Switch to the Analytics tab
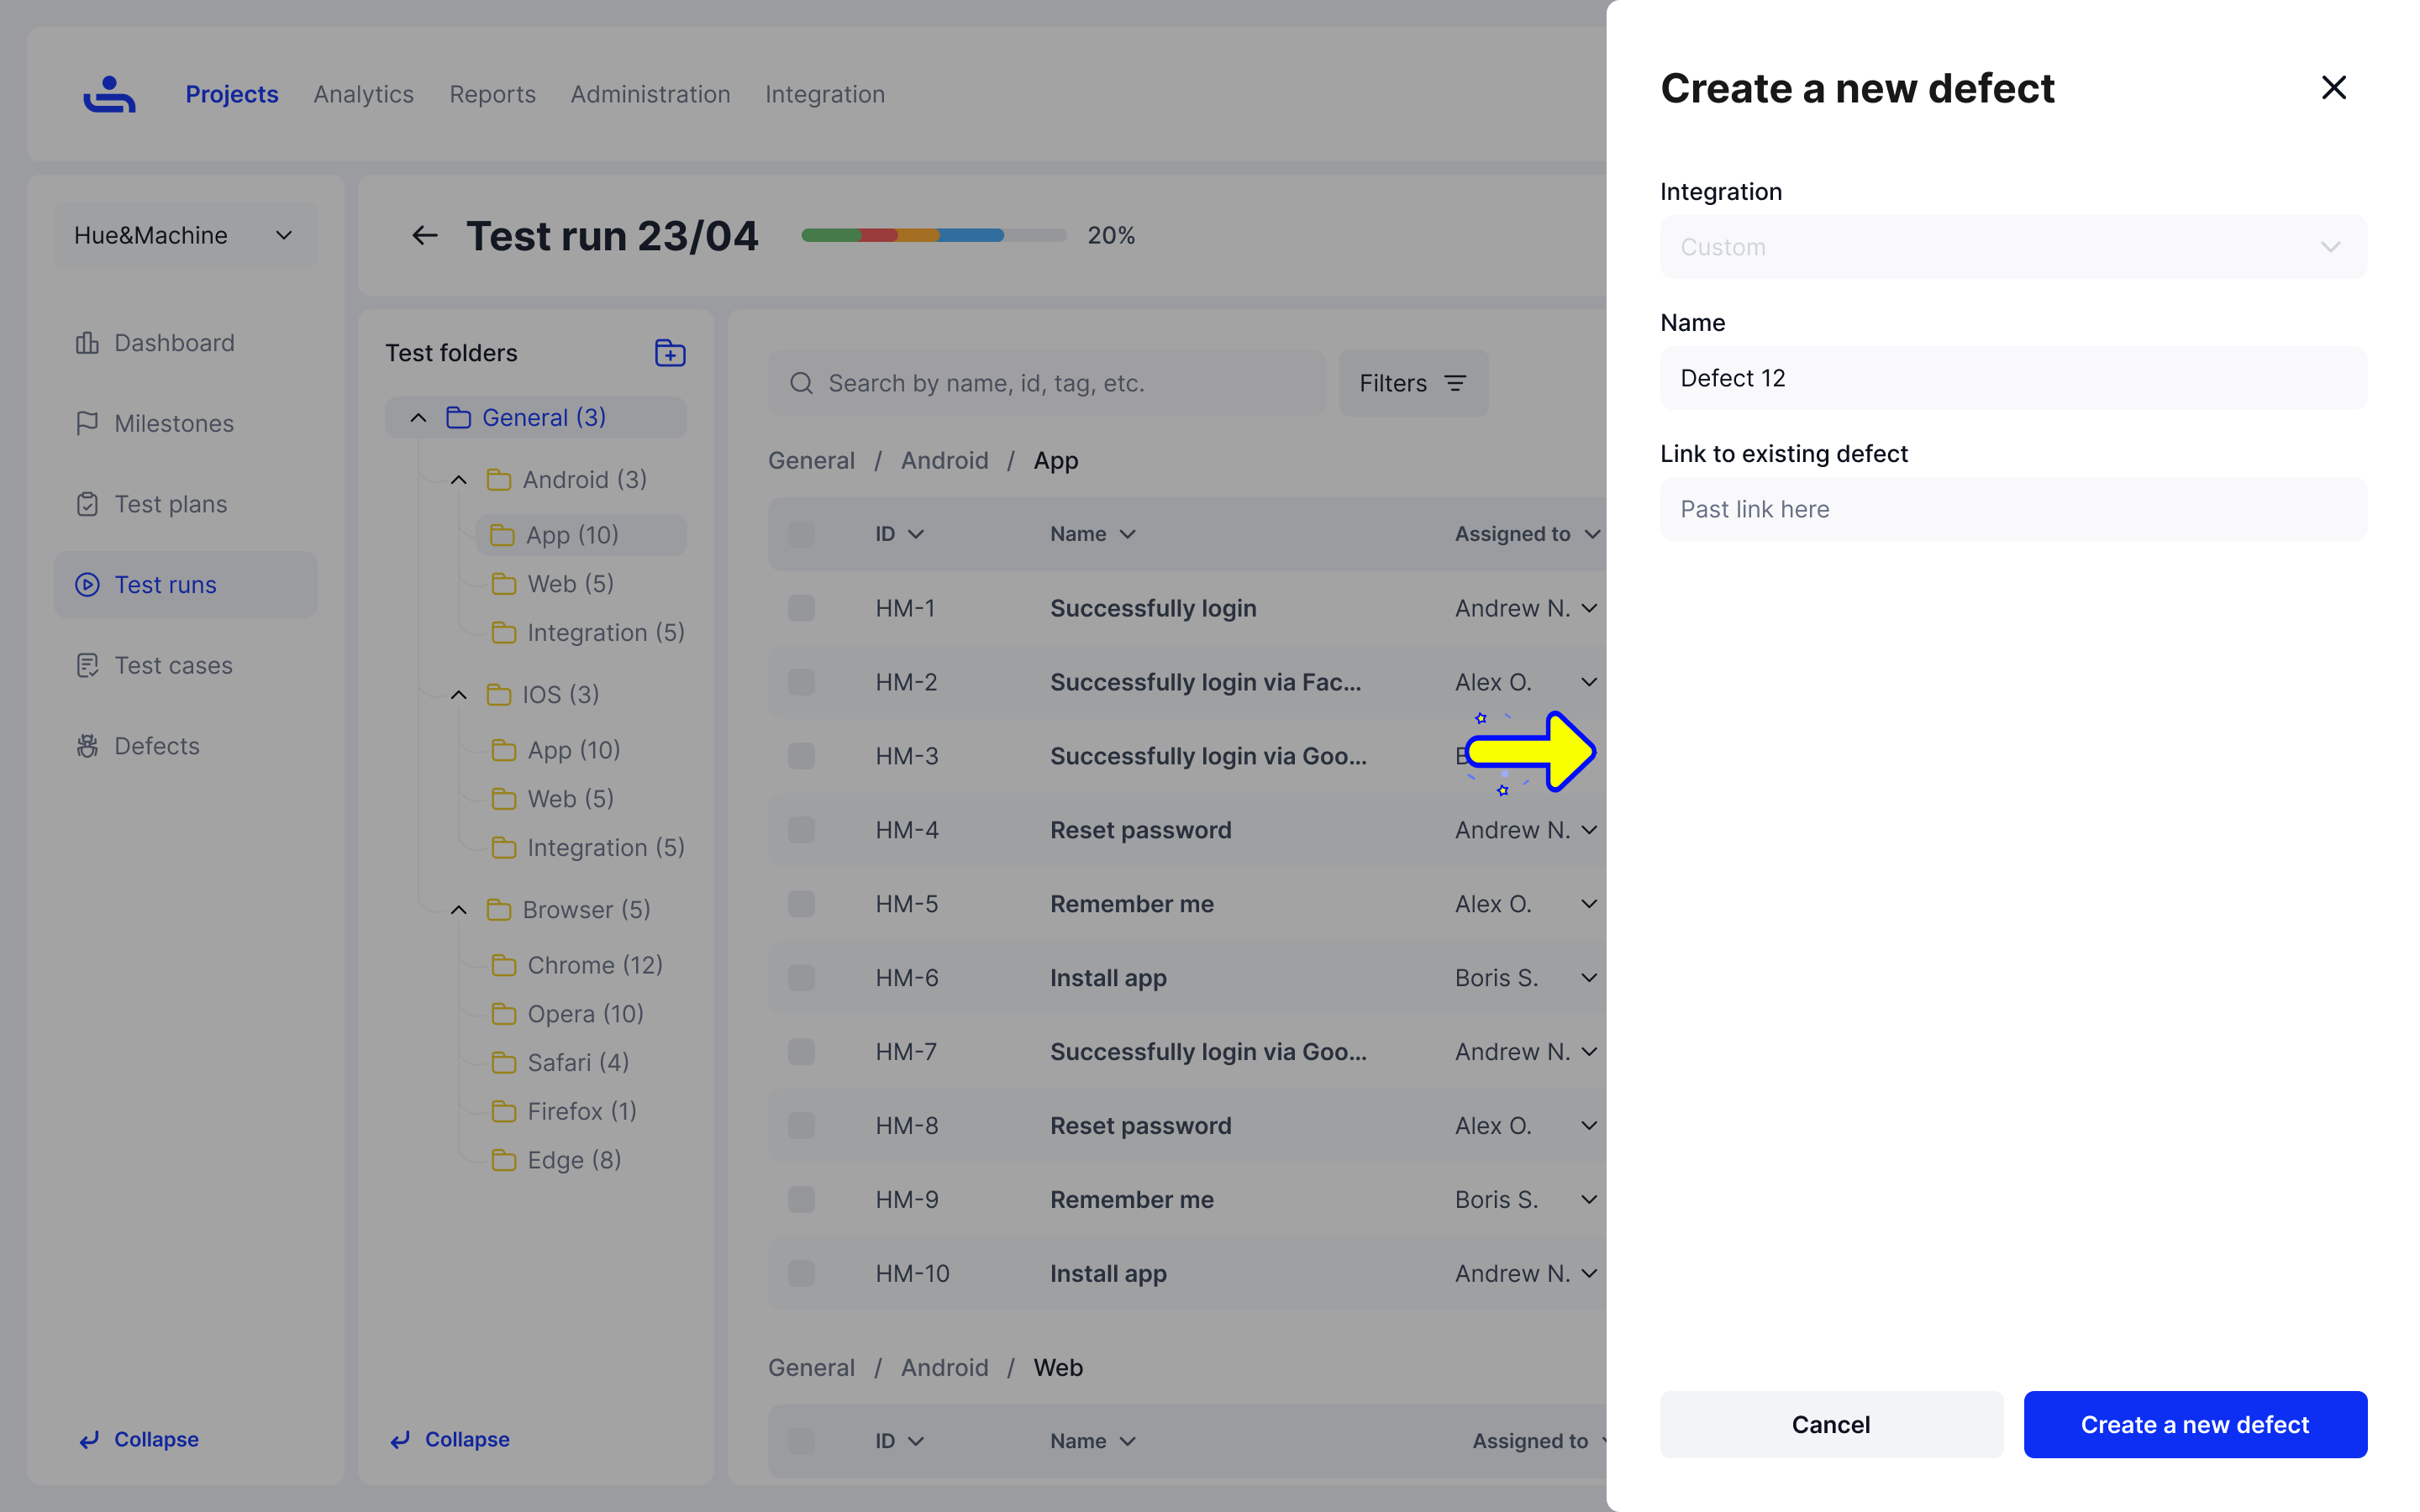This screenshot has width=2420, height=1512. (x=363, y=94)
